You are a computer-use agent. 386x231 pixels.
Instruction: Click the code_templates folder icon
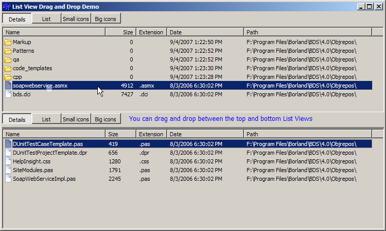click(x=8, y=68)
